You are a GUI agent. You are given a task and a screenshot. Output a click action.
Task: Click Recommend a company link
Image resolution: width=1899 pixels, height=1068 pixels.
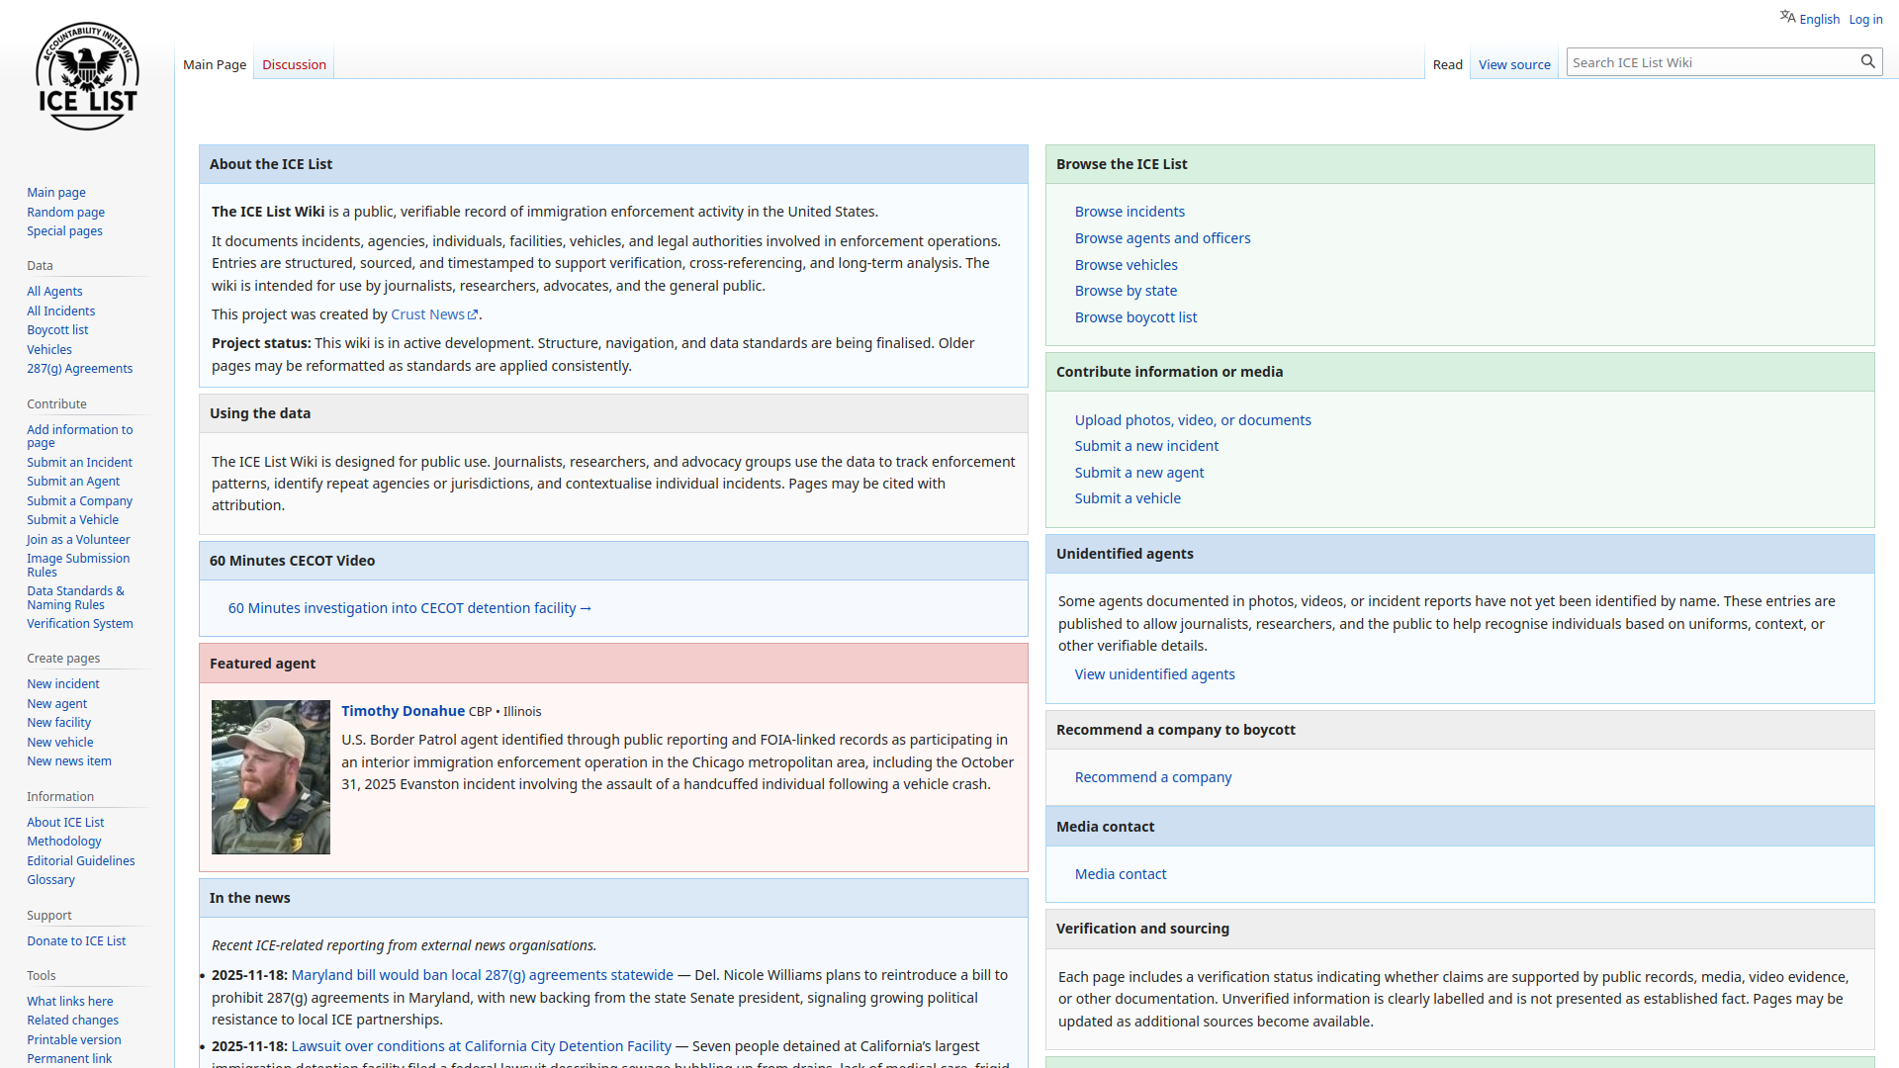1152,777
